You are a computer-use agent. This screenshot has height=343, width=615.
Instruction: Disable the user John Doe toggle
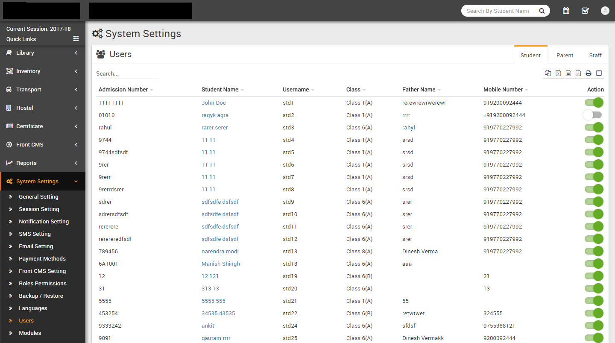(x=594, y=103)
